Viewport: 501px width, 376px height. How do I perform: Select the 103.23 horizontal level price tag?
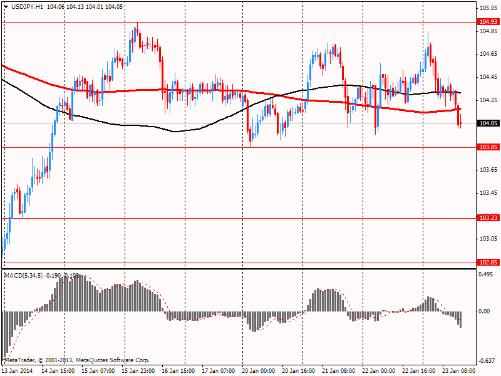[x=488, y=218]
